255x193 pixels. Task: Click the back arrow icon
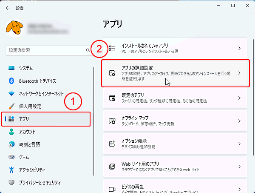(7, 7)
